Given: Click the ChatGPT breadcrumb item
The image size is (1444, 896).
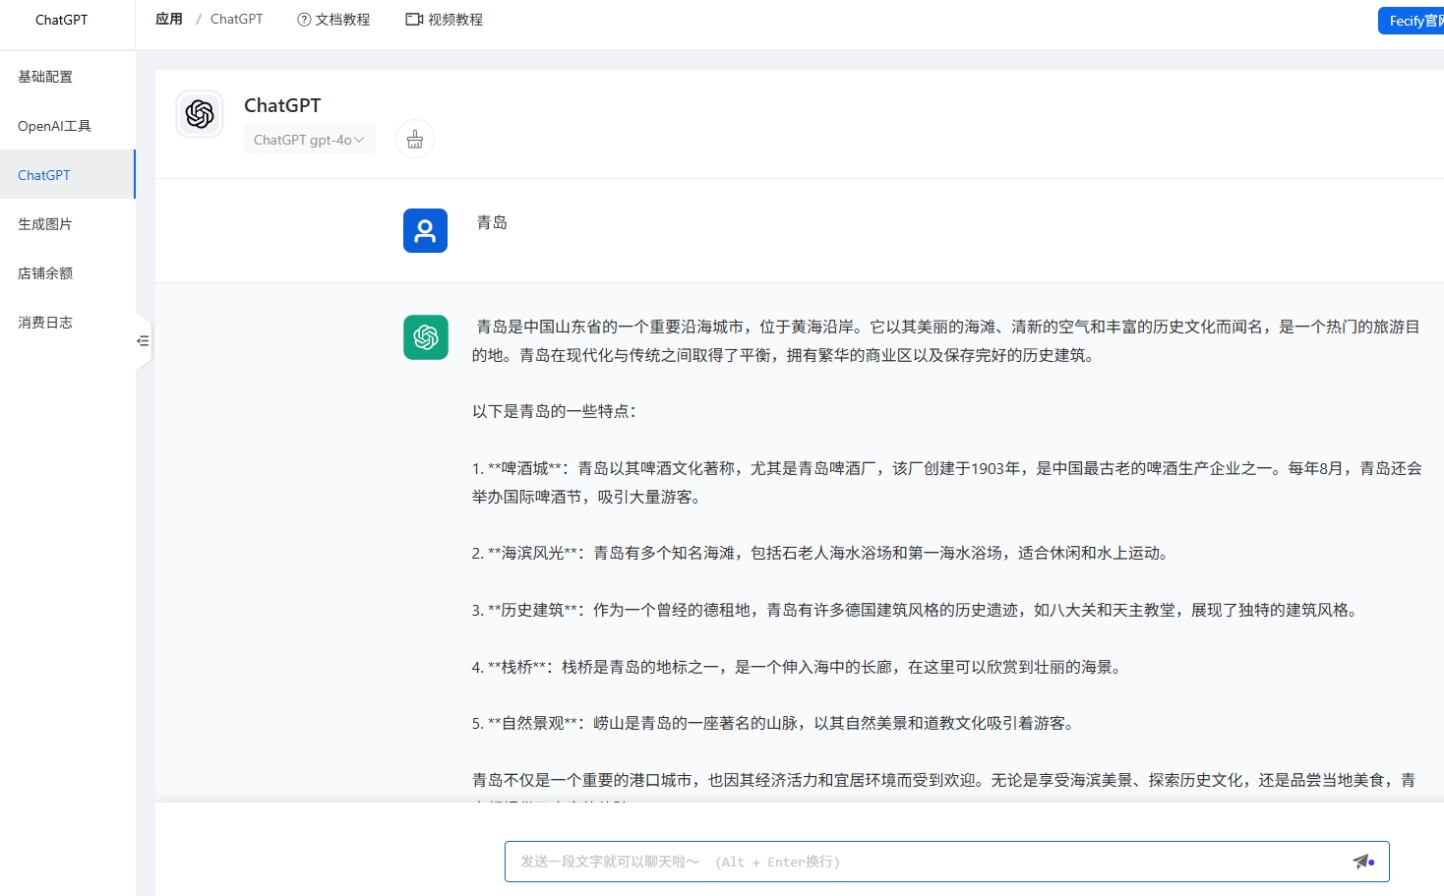Looking at the screenshot, I should point(237,19).
